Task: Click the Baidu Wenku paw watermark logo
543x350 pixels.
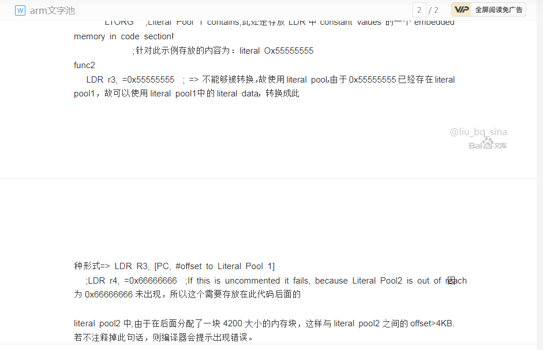Action: 488,144
